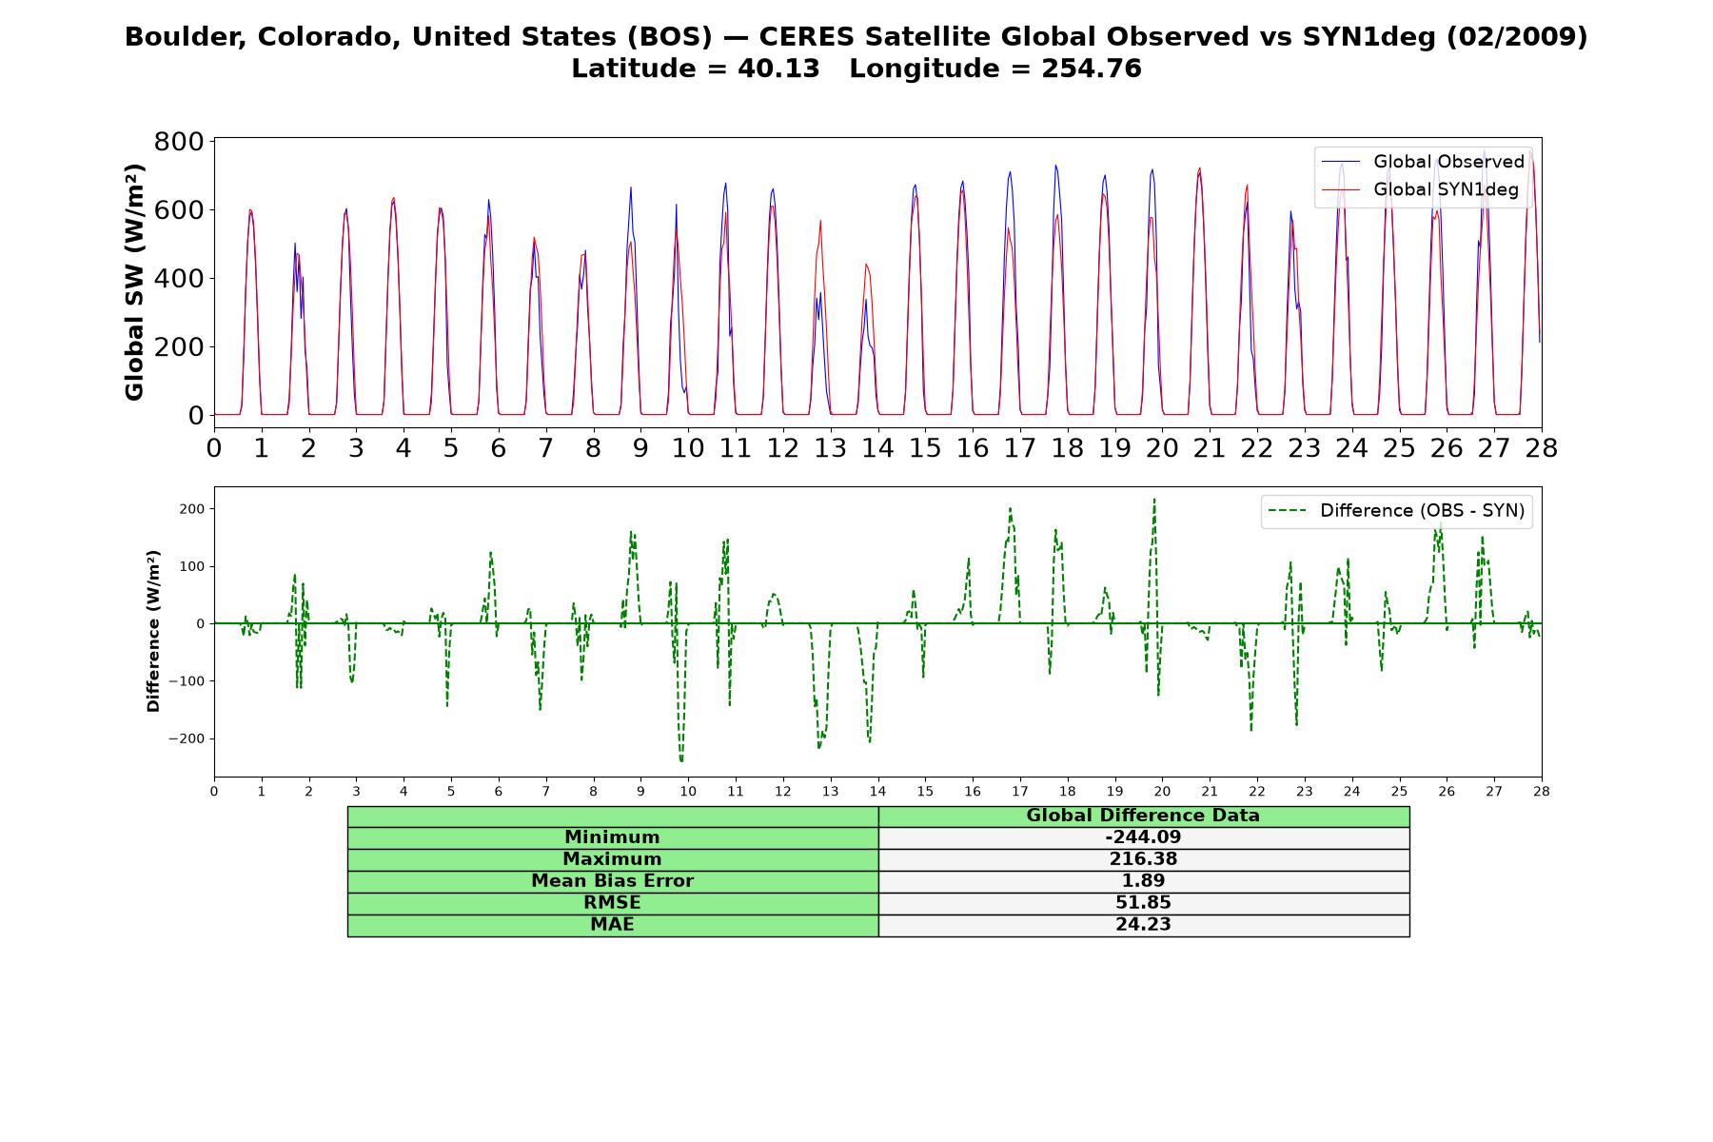Click day 21 tick on lower chart axis
1713x1142 pixels.
click(x=1210, y=792)
